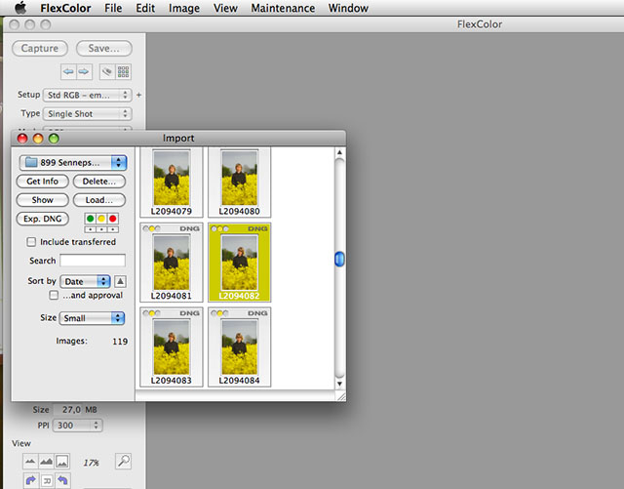The image size is (624, 489).
Task: Open the Apple menu
Action: (20, 8)
